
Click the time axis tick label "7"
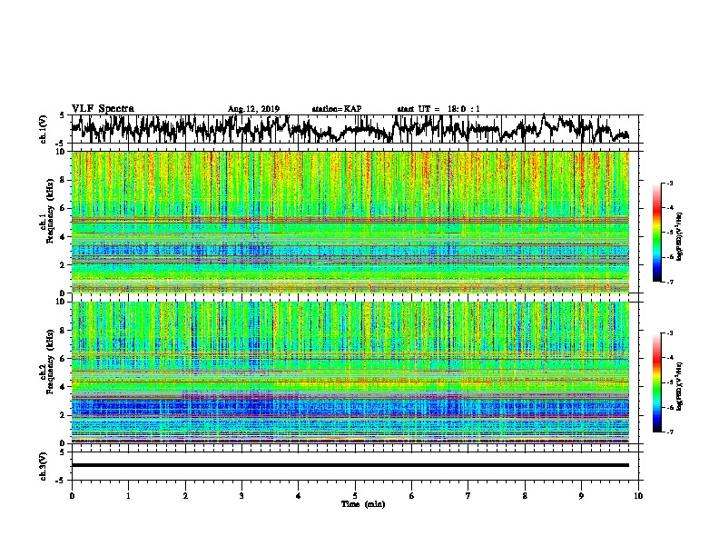point(468,496)
